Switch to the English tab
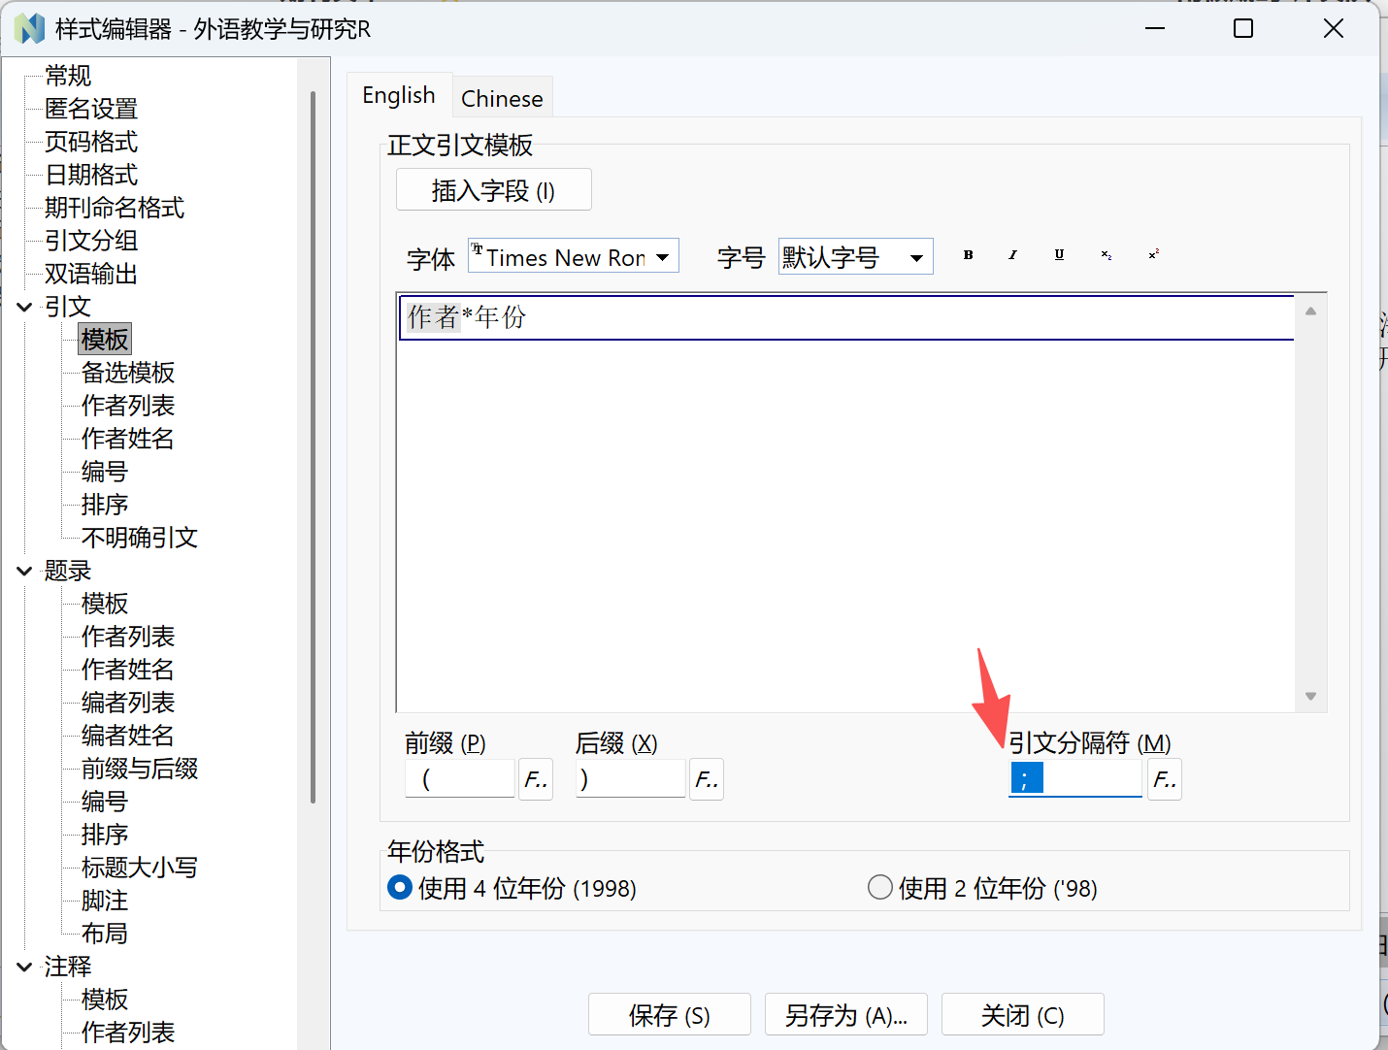The height and width of the screenshot is (1050, 1388). (x=399, y=94)
